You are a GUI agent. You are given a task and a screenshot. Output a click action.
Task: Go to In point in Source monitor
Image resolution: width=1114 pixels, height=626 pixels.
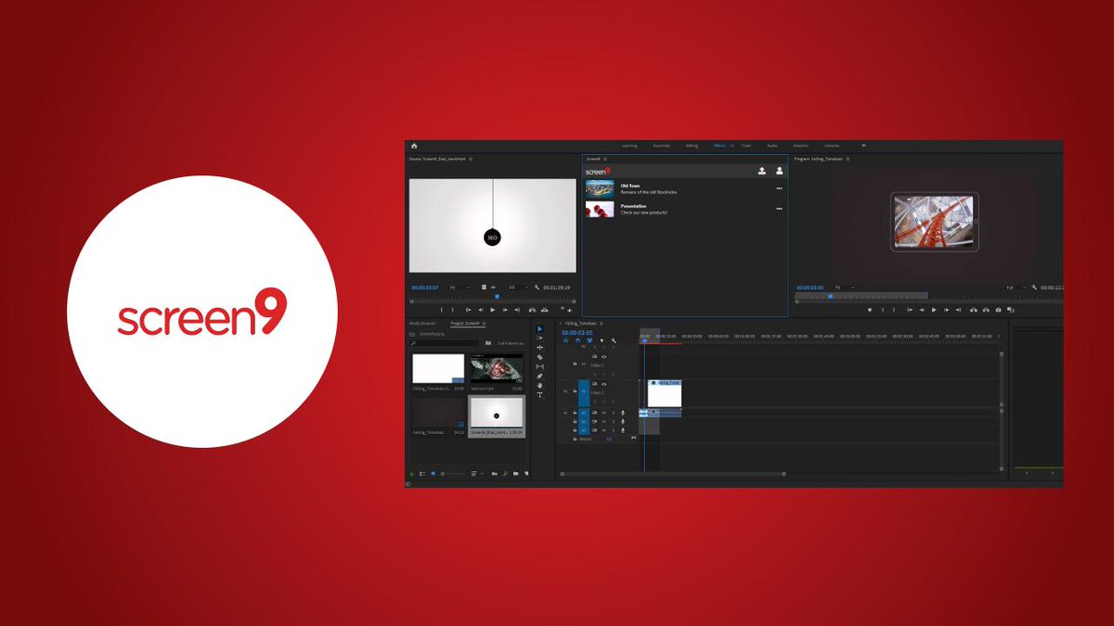pos(468,310)
